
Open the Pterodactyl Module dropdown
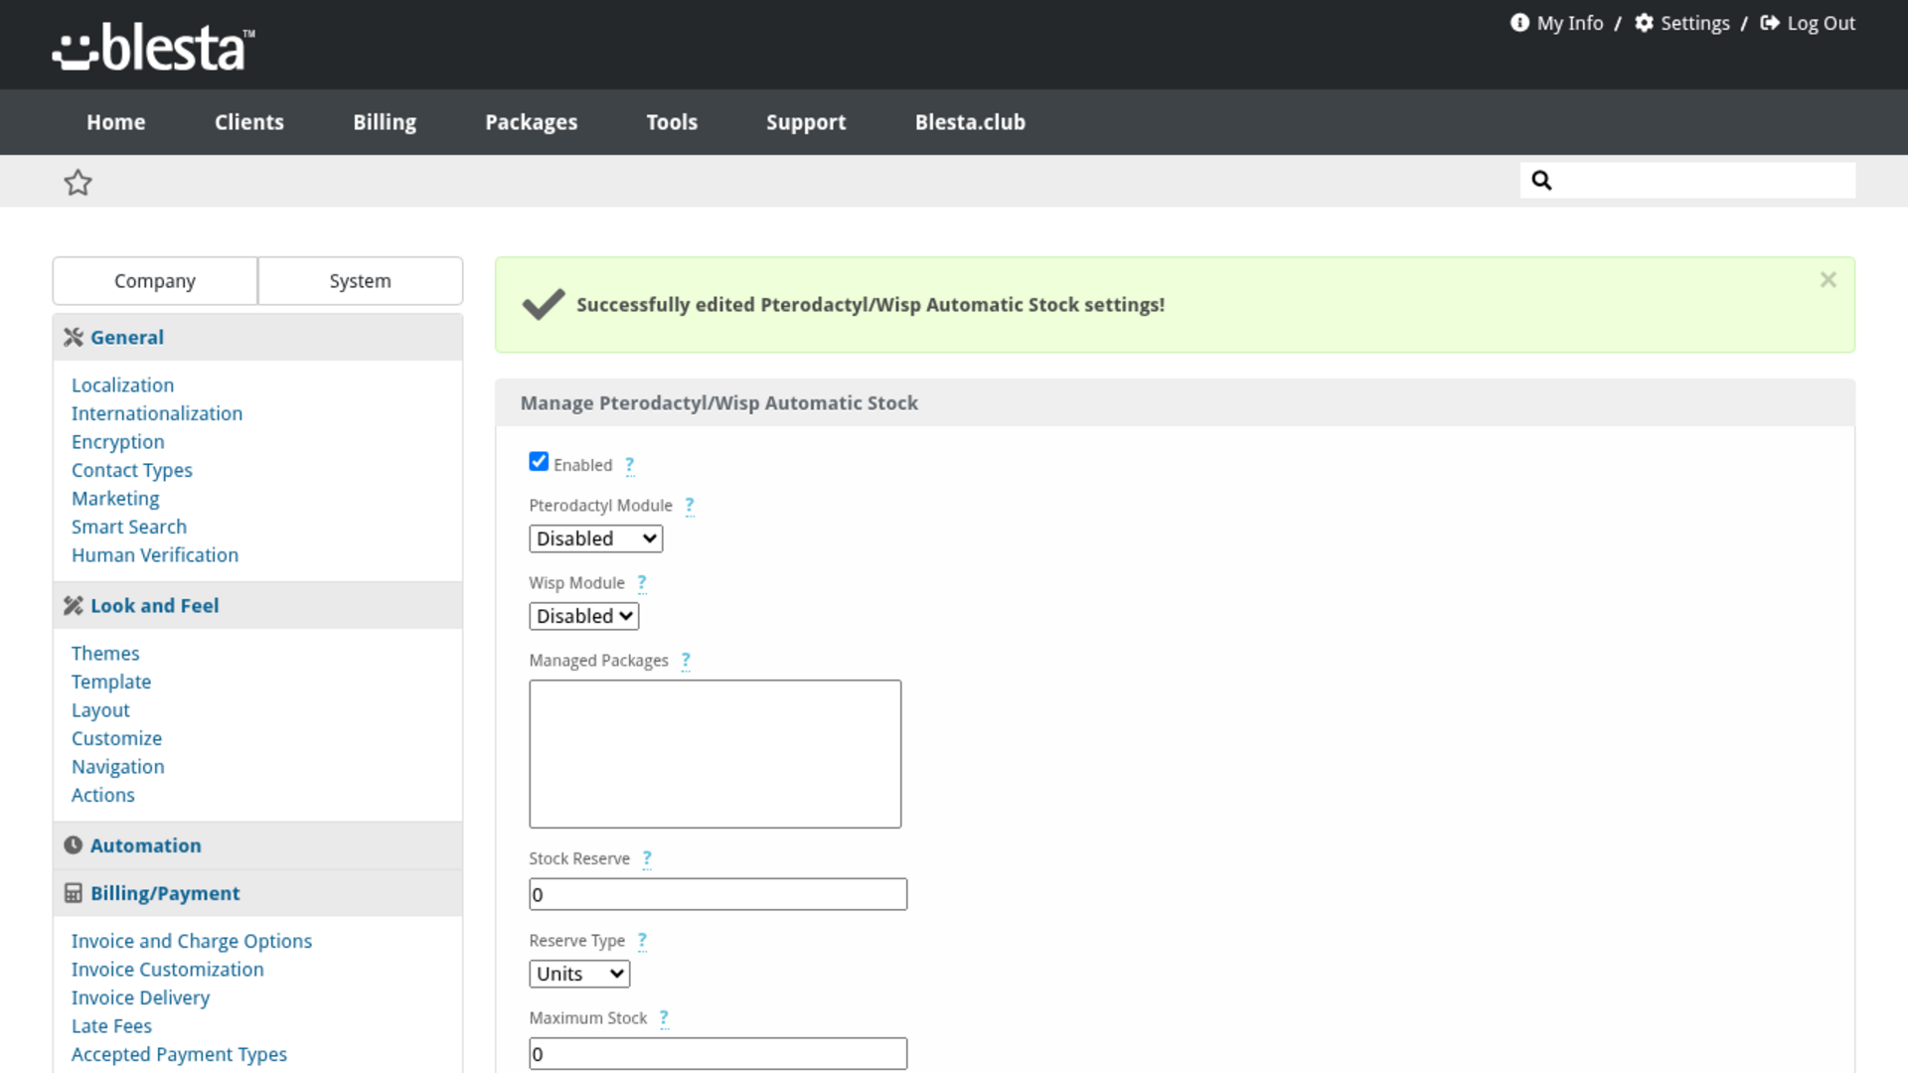(595, 538)
